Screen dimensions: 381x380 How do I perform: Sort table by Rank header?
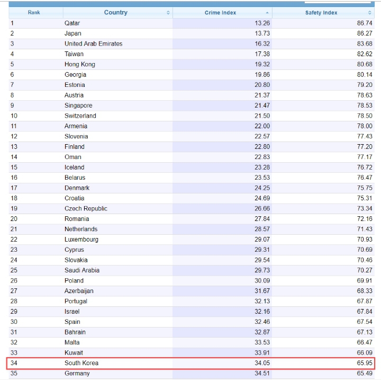tap(34, 13)
